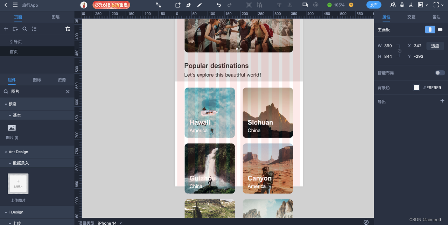Open the background color swatch
Screen dimensions: 448x225
416,87
